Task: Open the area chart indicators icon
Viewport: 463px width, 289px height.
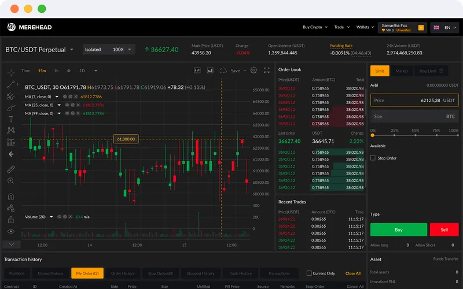Action: click(x=210, y=71)
